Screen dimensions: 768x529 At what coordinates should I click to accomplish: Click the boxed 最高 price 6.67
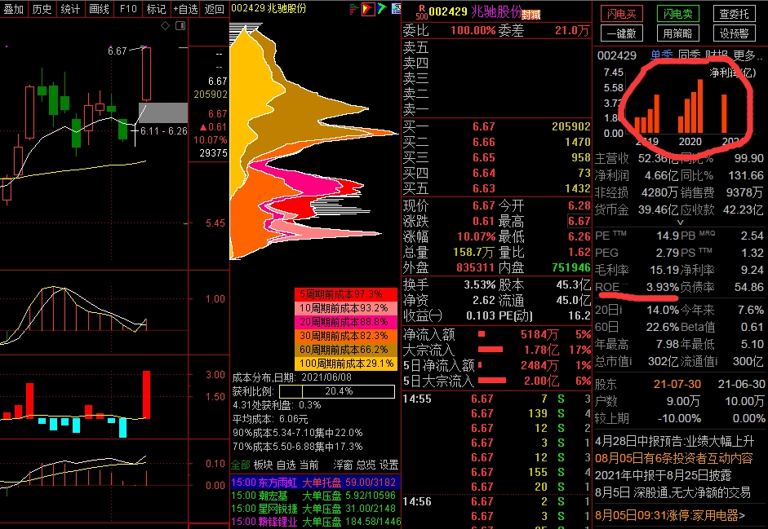click(579, 221)
